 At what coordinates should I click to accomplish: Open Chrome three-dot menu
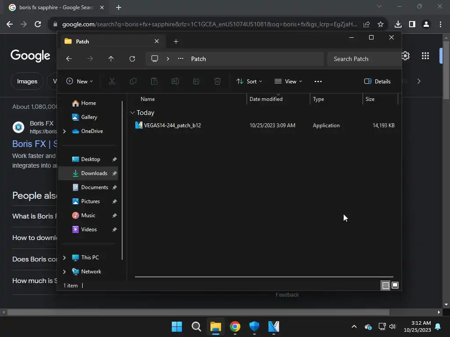pos(440,24)
